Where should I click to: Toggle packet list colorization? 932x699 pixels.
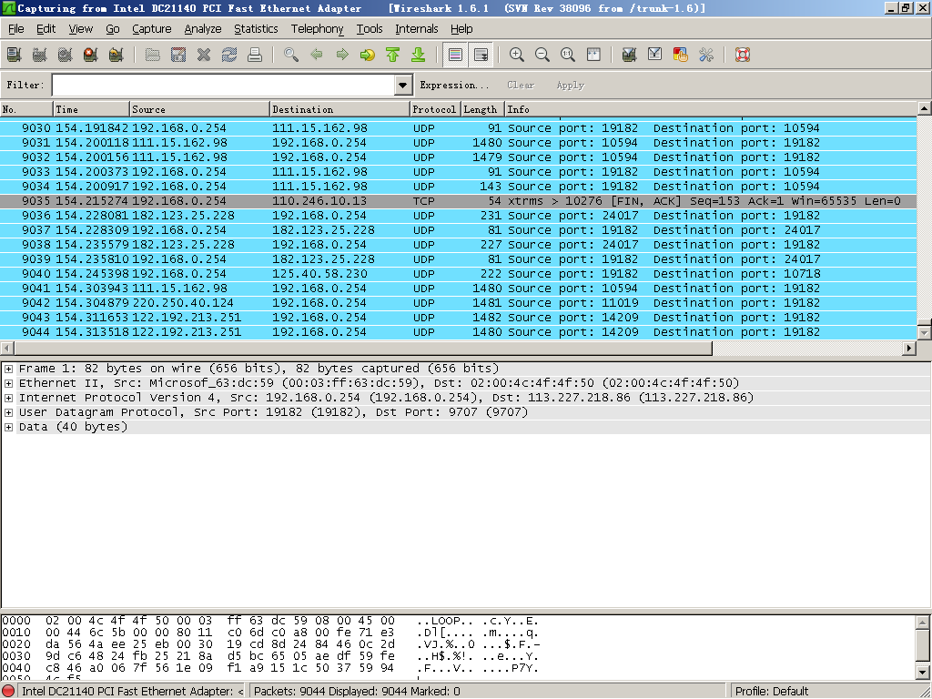coord(455,55)
